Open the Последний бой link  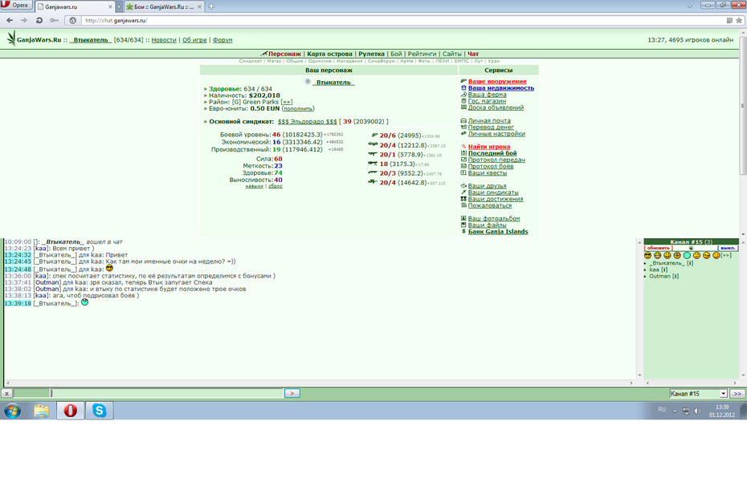pos(492,153)
